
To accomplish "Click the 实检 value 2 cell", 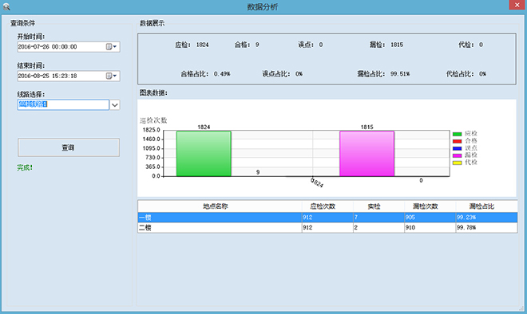I will click(378, 227).
